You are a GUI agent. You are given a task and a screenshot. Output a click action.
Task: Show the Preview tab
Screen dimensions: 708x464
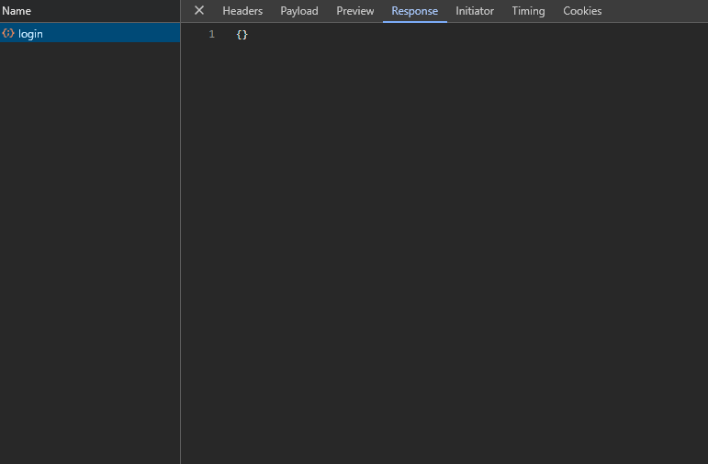click(355, 11)
